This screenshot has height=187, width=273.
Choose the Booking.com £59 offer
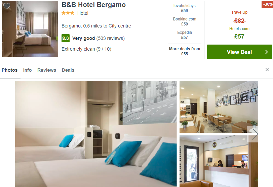184,21
